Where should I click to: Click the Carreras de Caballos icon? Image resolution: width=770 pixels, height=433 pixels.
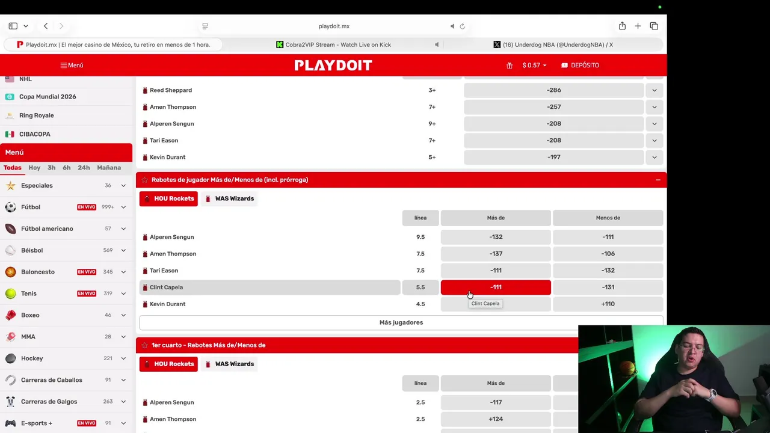tap(10, 380)
